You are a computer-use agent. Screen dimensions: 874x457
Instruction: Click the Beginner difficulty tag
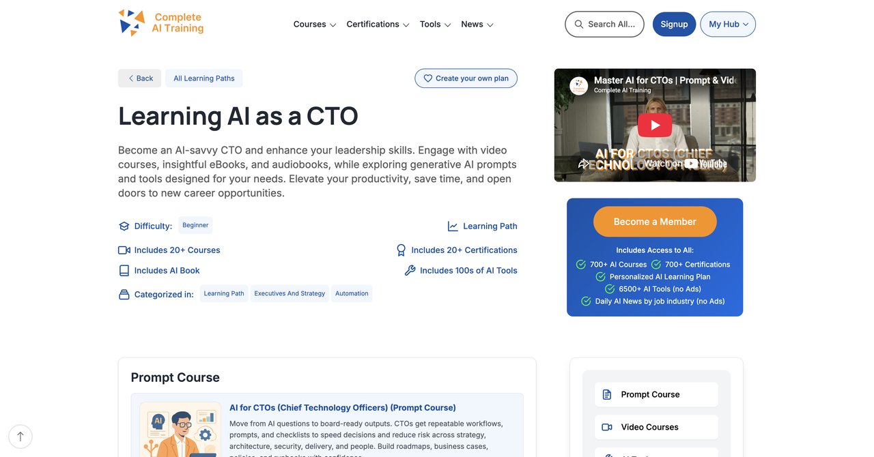point(195,225)
